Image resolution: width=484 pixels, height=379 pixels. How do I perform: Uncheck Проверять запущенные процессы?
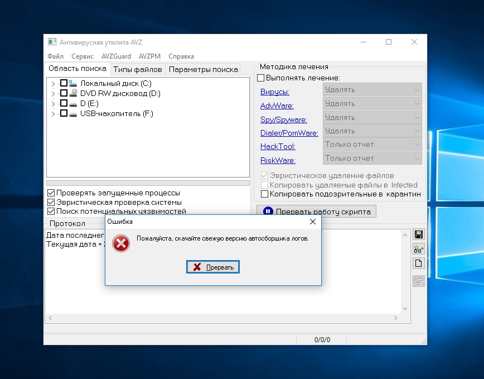(x=51, y=193)
